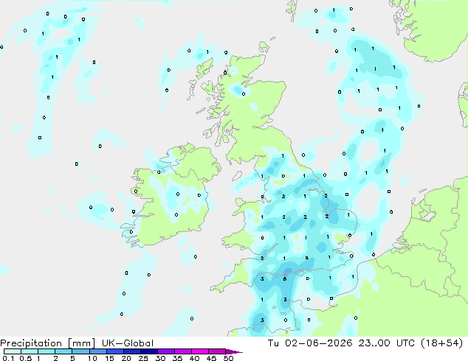Click the '40' legend scale label
468x361 pixels.
194,358
